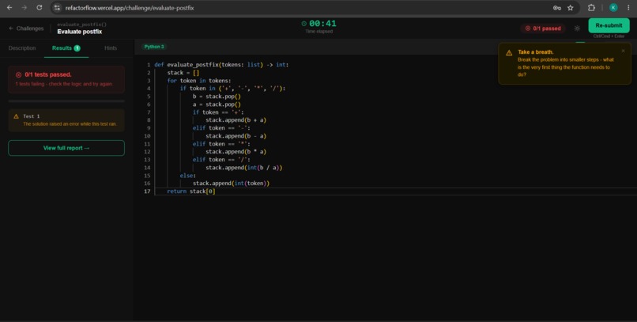This screenshot has width=637, height=322.
Task: Open the Chrome three-dot menu
Action: tap(628, 8)
